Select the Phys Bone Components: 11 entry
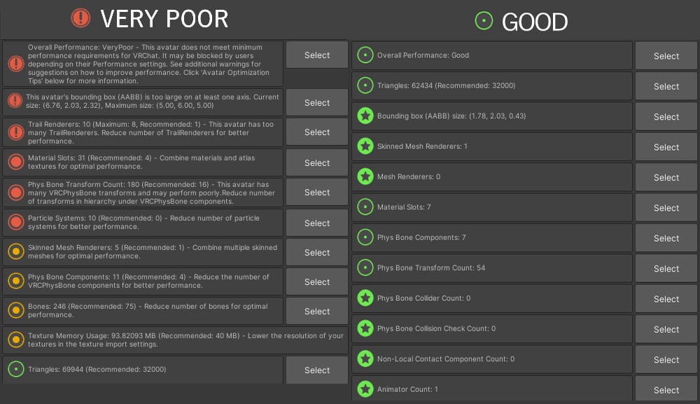 pyautogui.click(x=317, y=281)
